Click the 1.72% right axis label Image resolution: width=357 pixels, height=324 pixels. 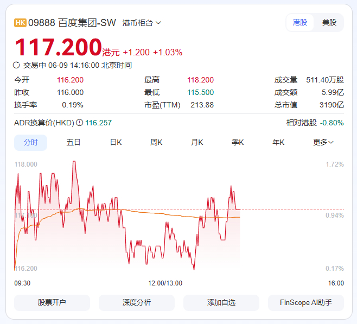point(335,164)
